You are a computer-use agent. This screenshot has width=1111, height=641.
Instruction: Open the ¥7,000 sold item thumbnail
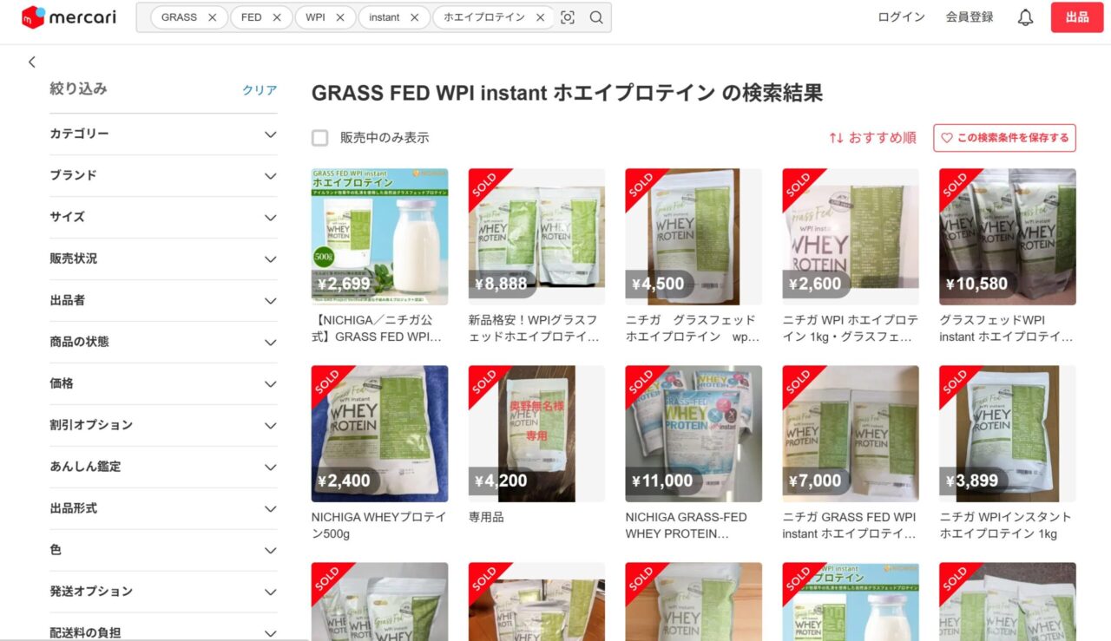[x=851, y=434]
